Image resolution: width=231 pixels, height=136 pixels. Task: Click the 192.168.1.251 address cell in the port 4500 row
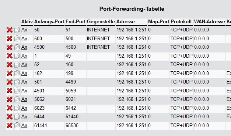tap(132, 47)
